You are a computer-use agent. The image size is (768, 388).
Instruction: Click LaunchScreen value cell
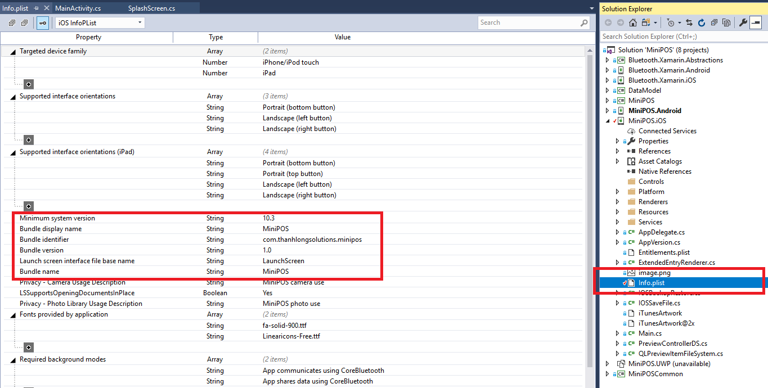[x=284, y=261]
